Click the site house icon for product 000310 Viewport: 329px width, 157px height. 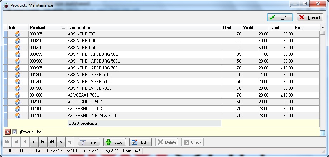click(18, 41)
